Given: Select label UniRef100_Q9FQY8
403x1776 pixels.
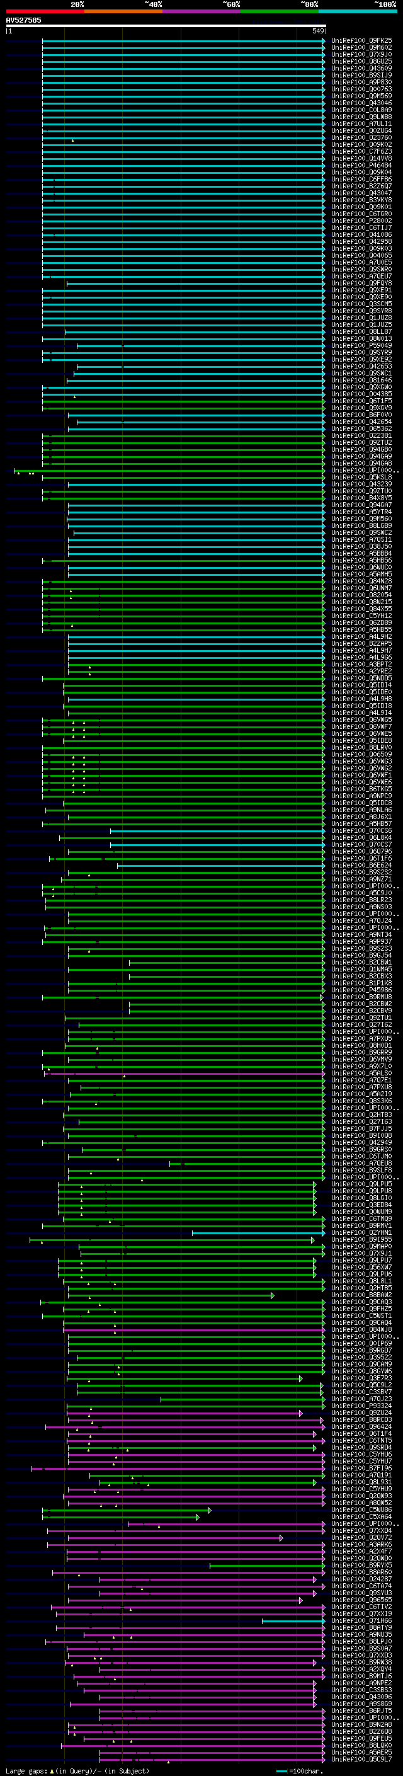Looking at the screenshot, I should (x=361, y=283).
